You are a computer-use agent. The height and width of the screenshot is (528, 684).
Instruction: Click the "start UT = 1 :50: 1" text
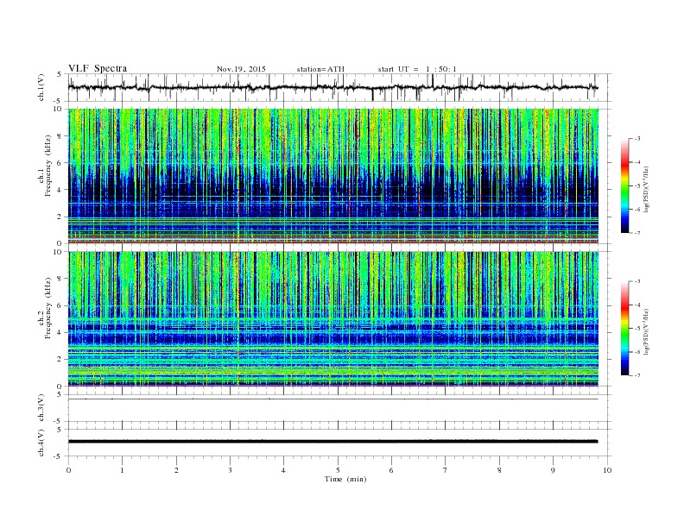[417, 69]
